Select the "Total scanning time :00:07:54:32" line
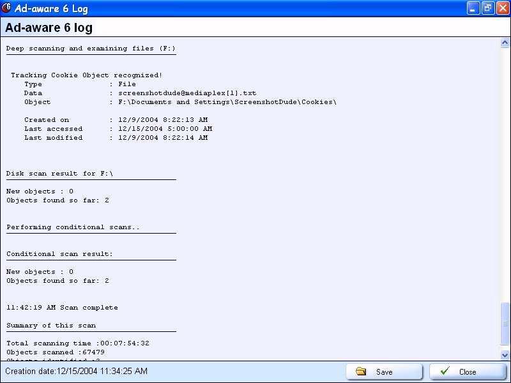 78,343
